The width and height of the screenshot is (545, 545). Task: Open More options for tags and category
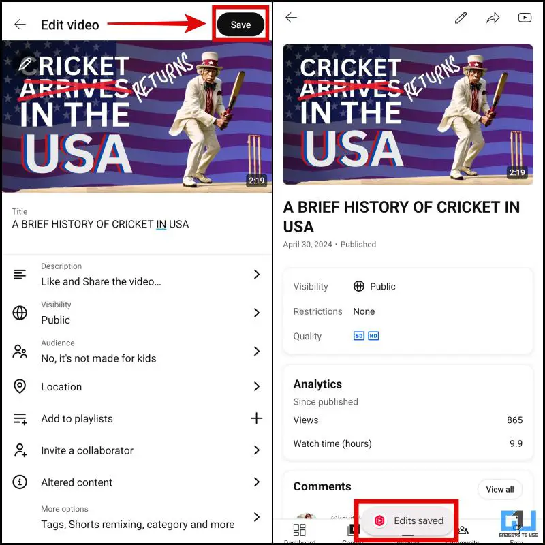(x=137, y=517)
